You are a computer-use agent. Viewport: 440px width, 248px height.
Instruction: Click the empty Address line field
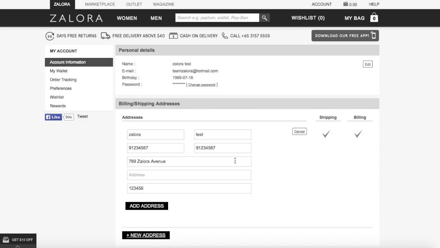coord(189,175)
